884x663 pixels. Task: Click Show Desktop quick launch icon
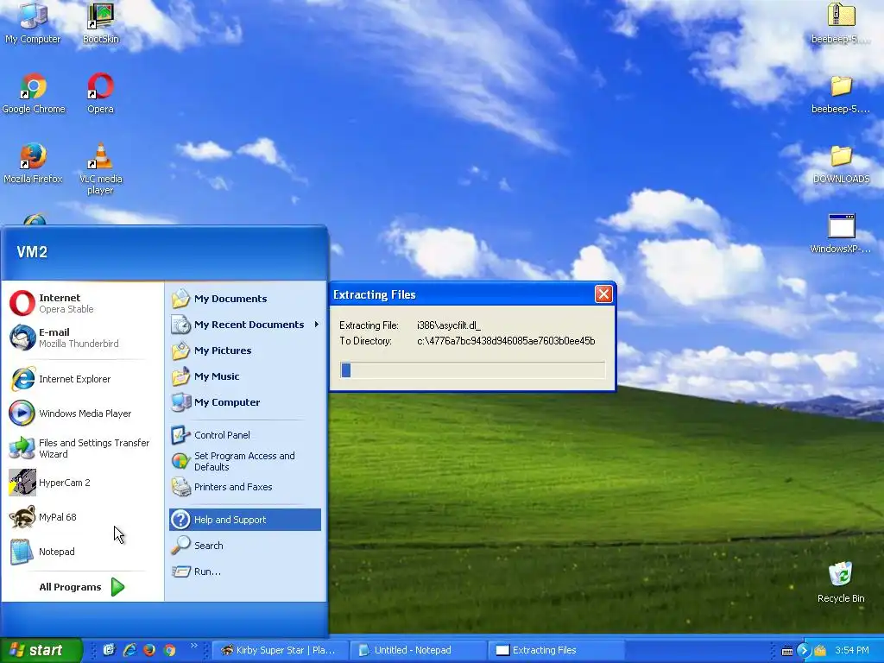coord(109,650)
